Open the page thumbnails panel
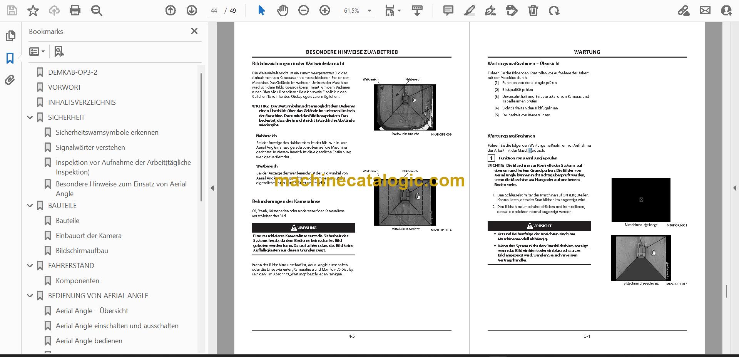This screenshot has width=739, height=357. tap(10, 36)
